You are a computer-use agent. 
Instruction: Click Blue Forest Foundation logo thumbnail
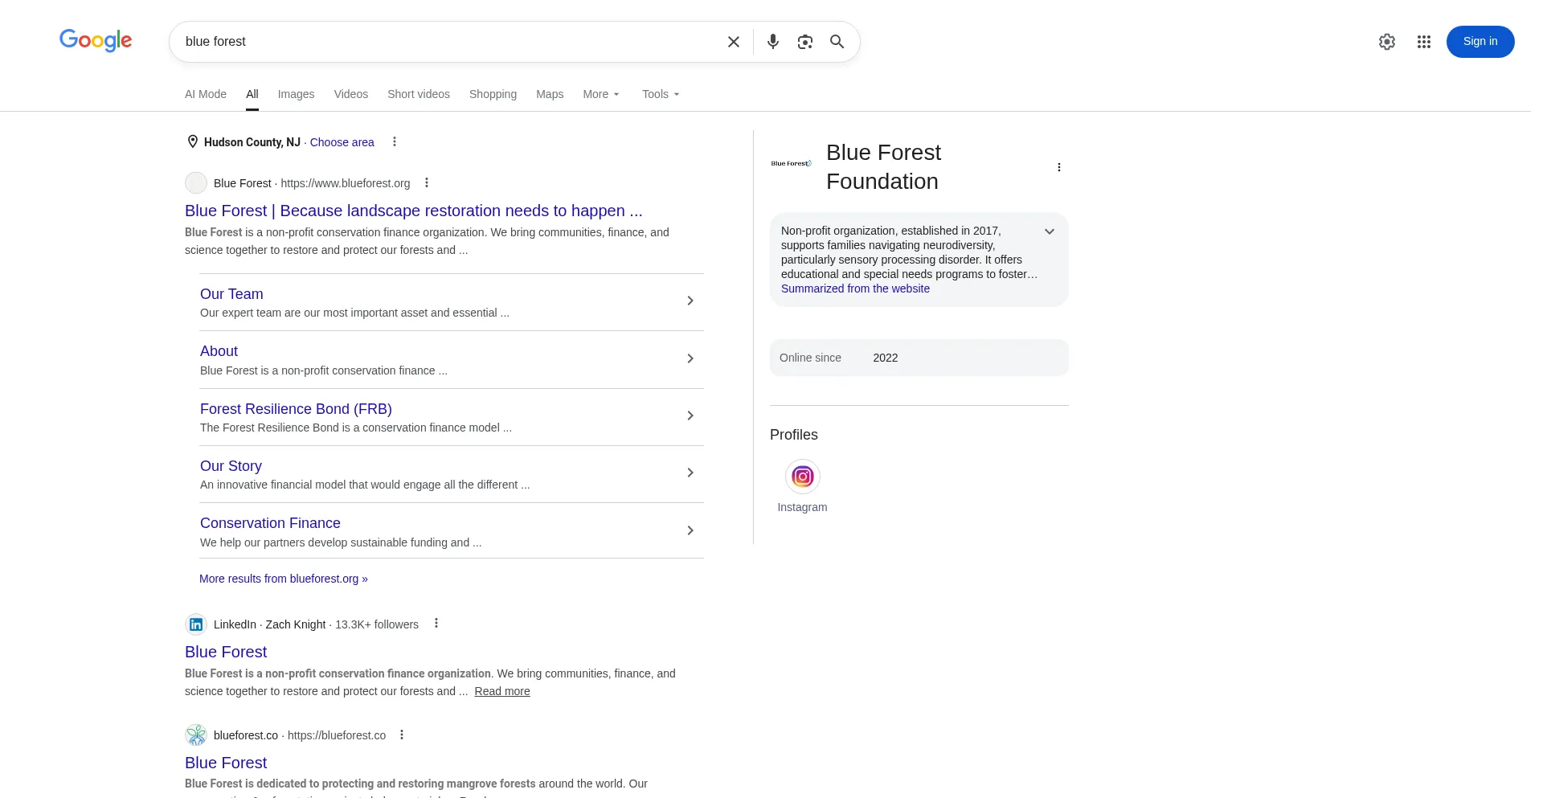click(x=792, y=163)
